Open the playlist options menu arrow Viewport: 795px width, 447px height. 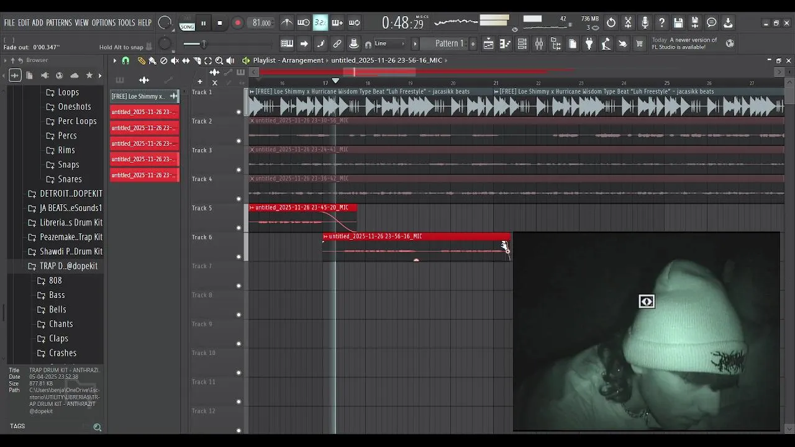click(x=114, y=60)
